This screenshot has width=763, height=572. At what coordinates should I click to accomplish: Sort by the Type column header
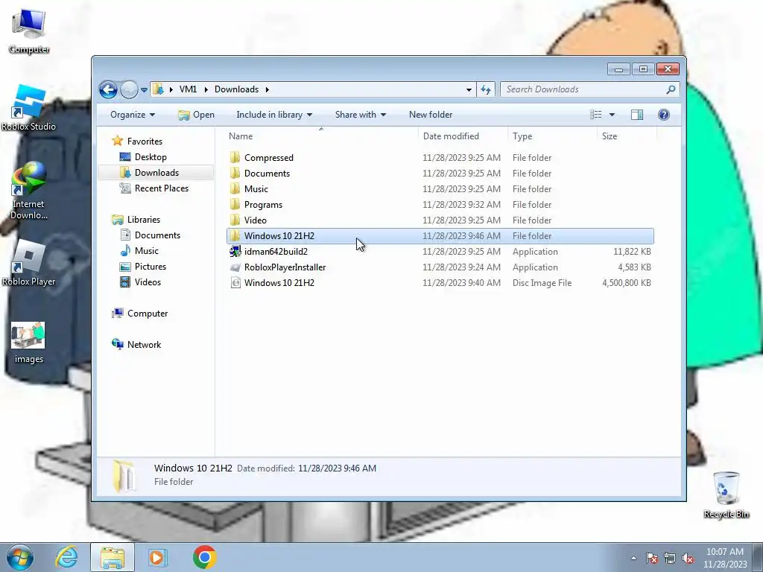552,136
